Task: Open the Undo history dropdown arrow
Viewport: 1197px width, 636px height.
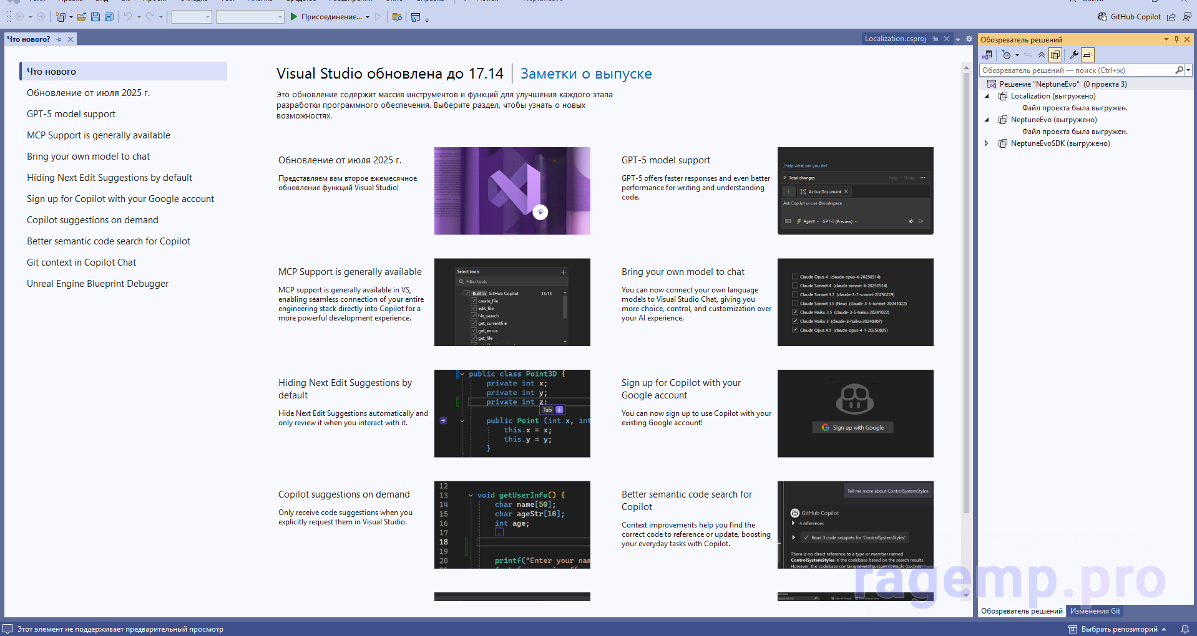Action: tap(139, 17)
